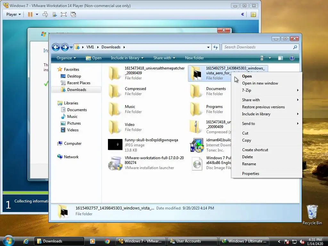Screen dimensions: 328x246
Task: Expand Include in library context submenu
Action: coord(267,114)
